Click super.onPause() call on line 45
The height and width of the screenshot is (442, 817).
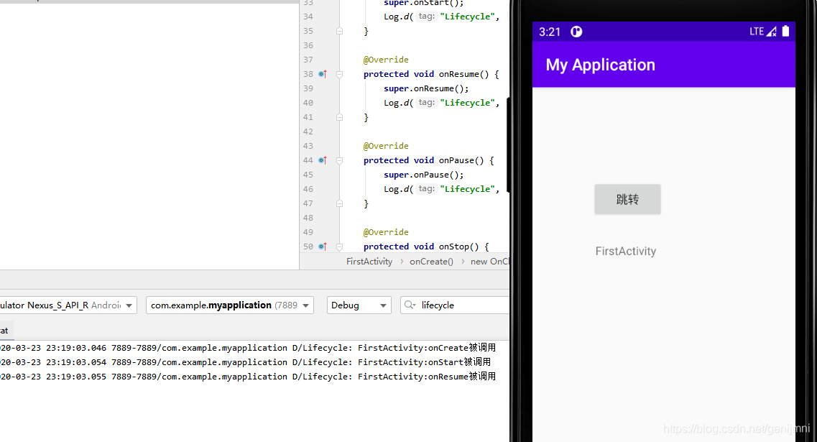[424, 175]
